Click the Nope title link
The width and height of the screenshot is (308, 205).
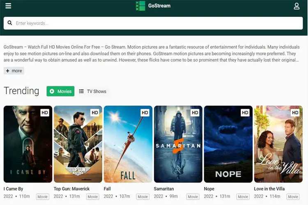209,189
